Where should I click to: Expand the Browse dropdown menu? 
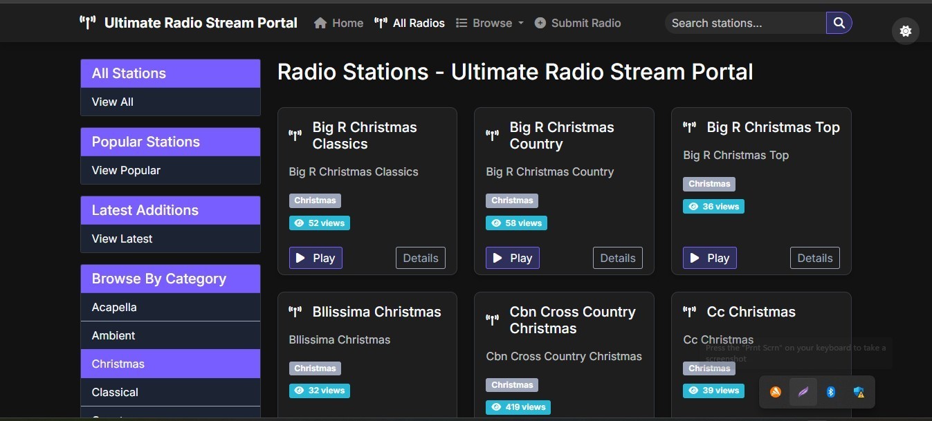[490, 23]
